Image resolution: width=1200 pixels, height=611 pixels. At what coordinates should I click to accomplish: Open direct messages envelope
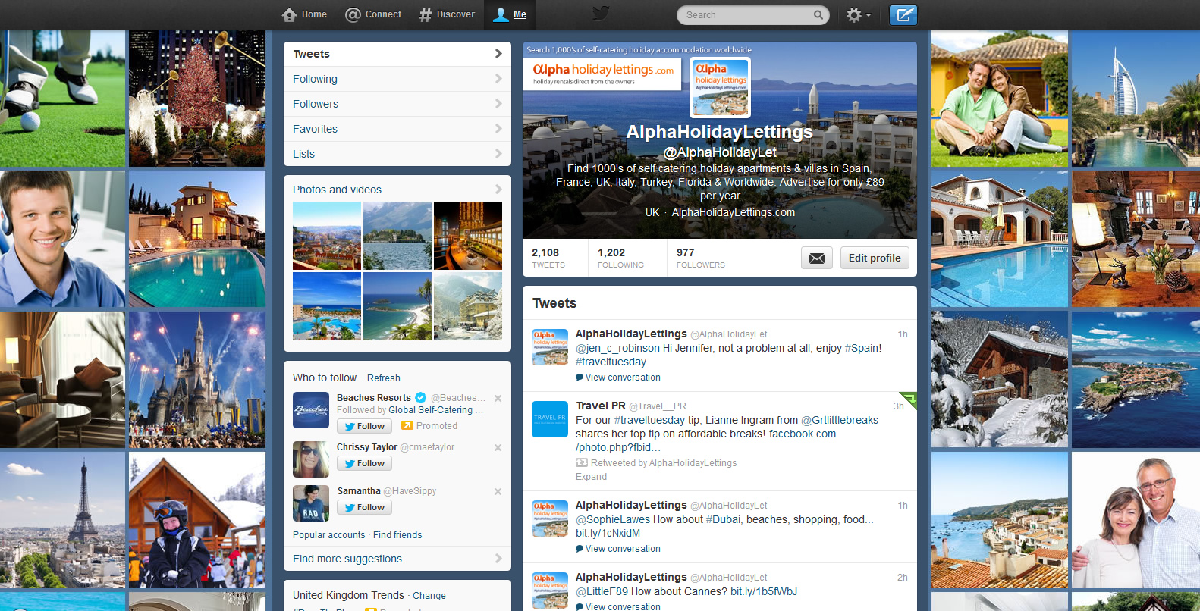click(x=817, y=258)
